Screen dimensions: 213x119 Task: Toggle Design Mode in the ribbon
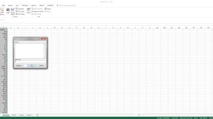13,12
